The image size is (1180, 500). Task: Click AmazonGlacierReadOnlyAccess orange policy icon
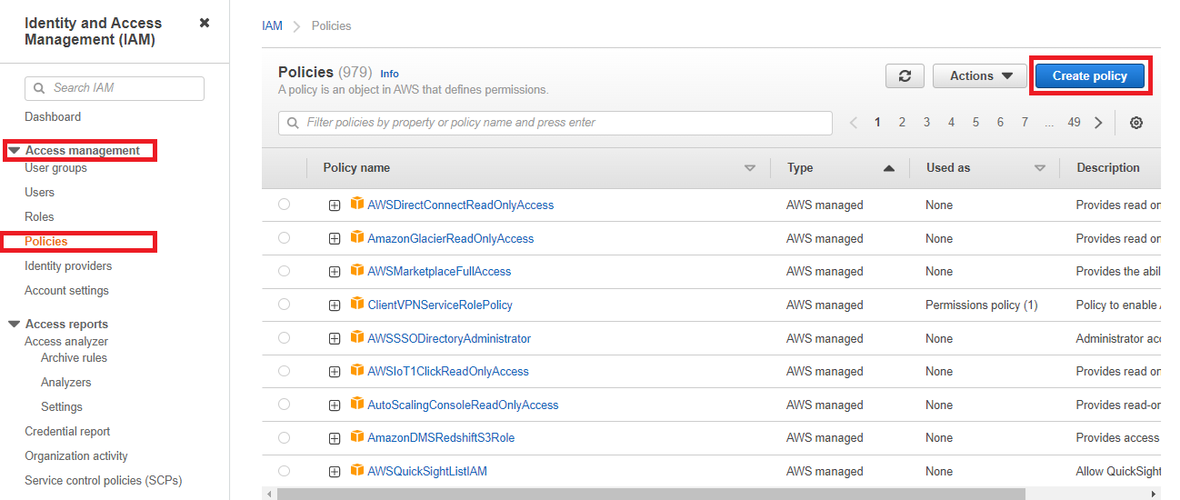(357, 237)
